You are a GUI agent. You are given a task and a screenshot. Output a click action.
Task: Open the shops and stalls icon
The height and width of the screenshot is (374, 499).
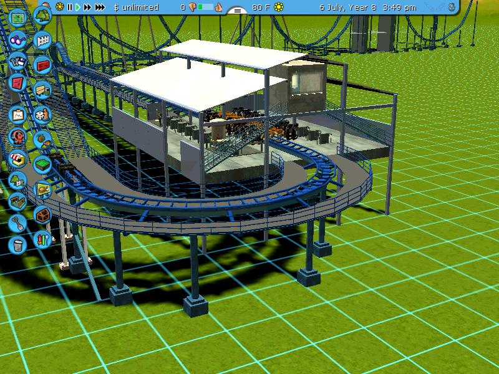point(17,158)
